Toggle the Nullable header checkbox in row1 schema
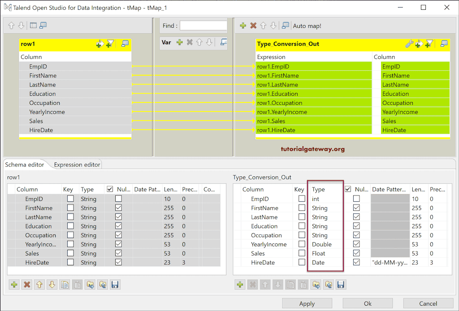The height and width of the screenshot is (311, 459). (x=110, y=189)
